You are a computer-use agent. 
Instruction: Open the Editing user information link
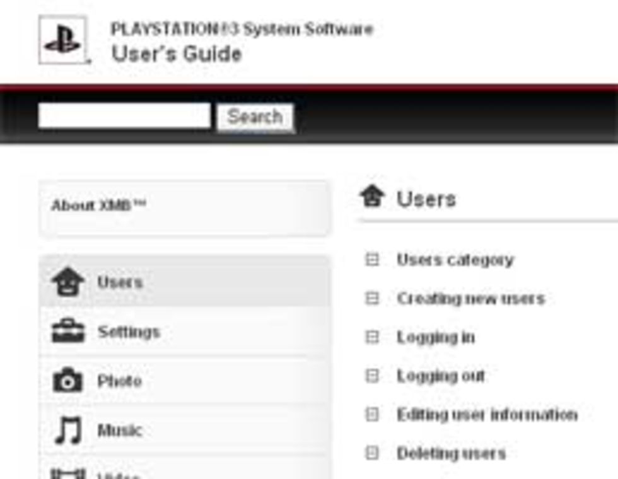487,415
